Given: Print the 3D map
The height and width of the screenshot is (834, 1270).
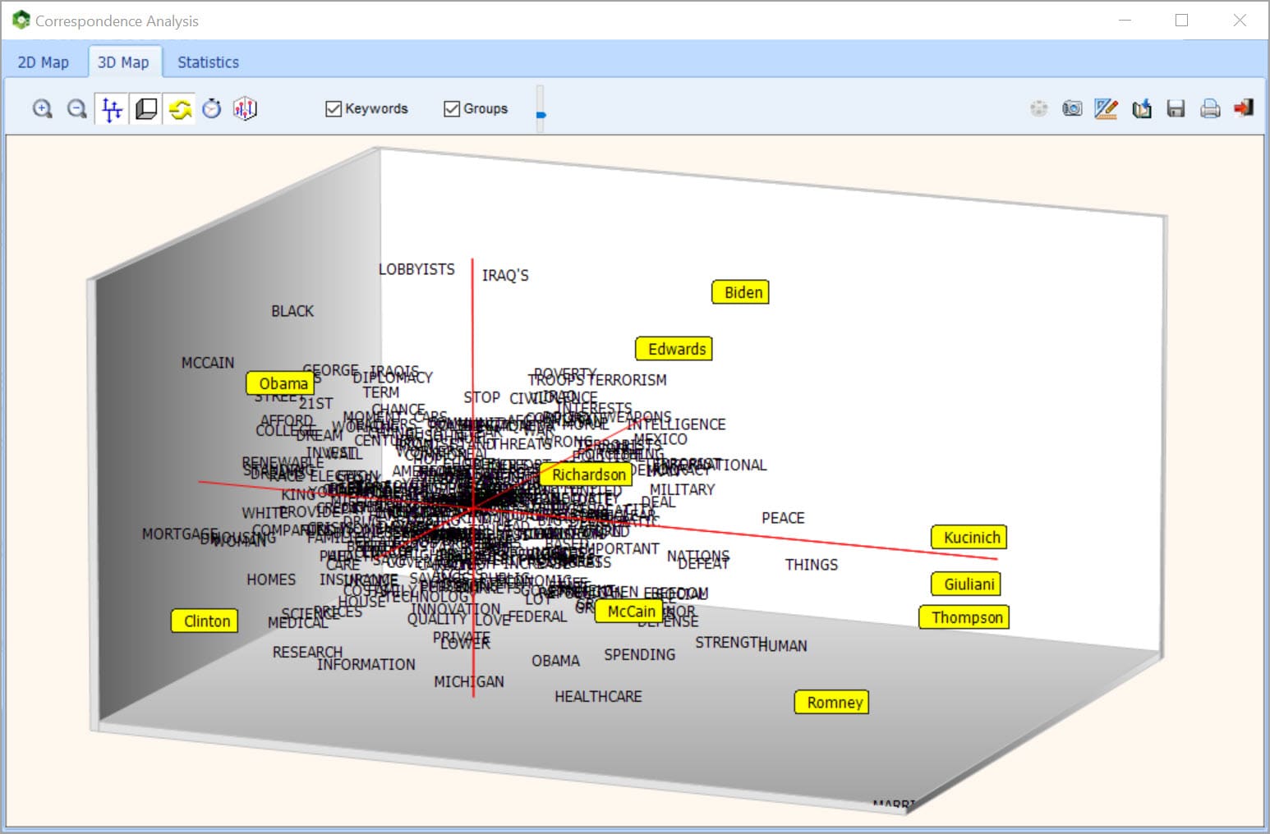Looking at the screenshot, I should pyautogui.click(x=1210, y=108).
